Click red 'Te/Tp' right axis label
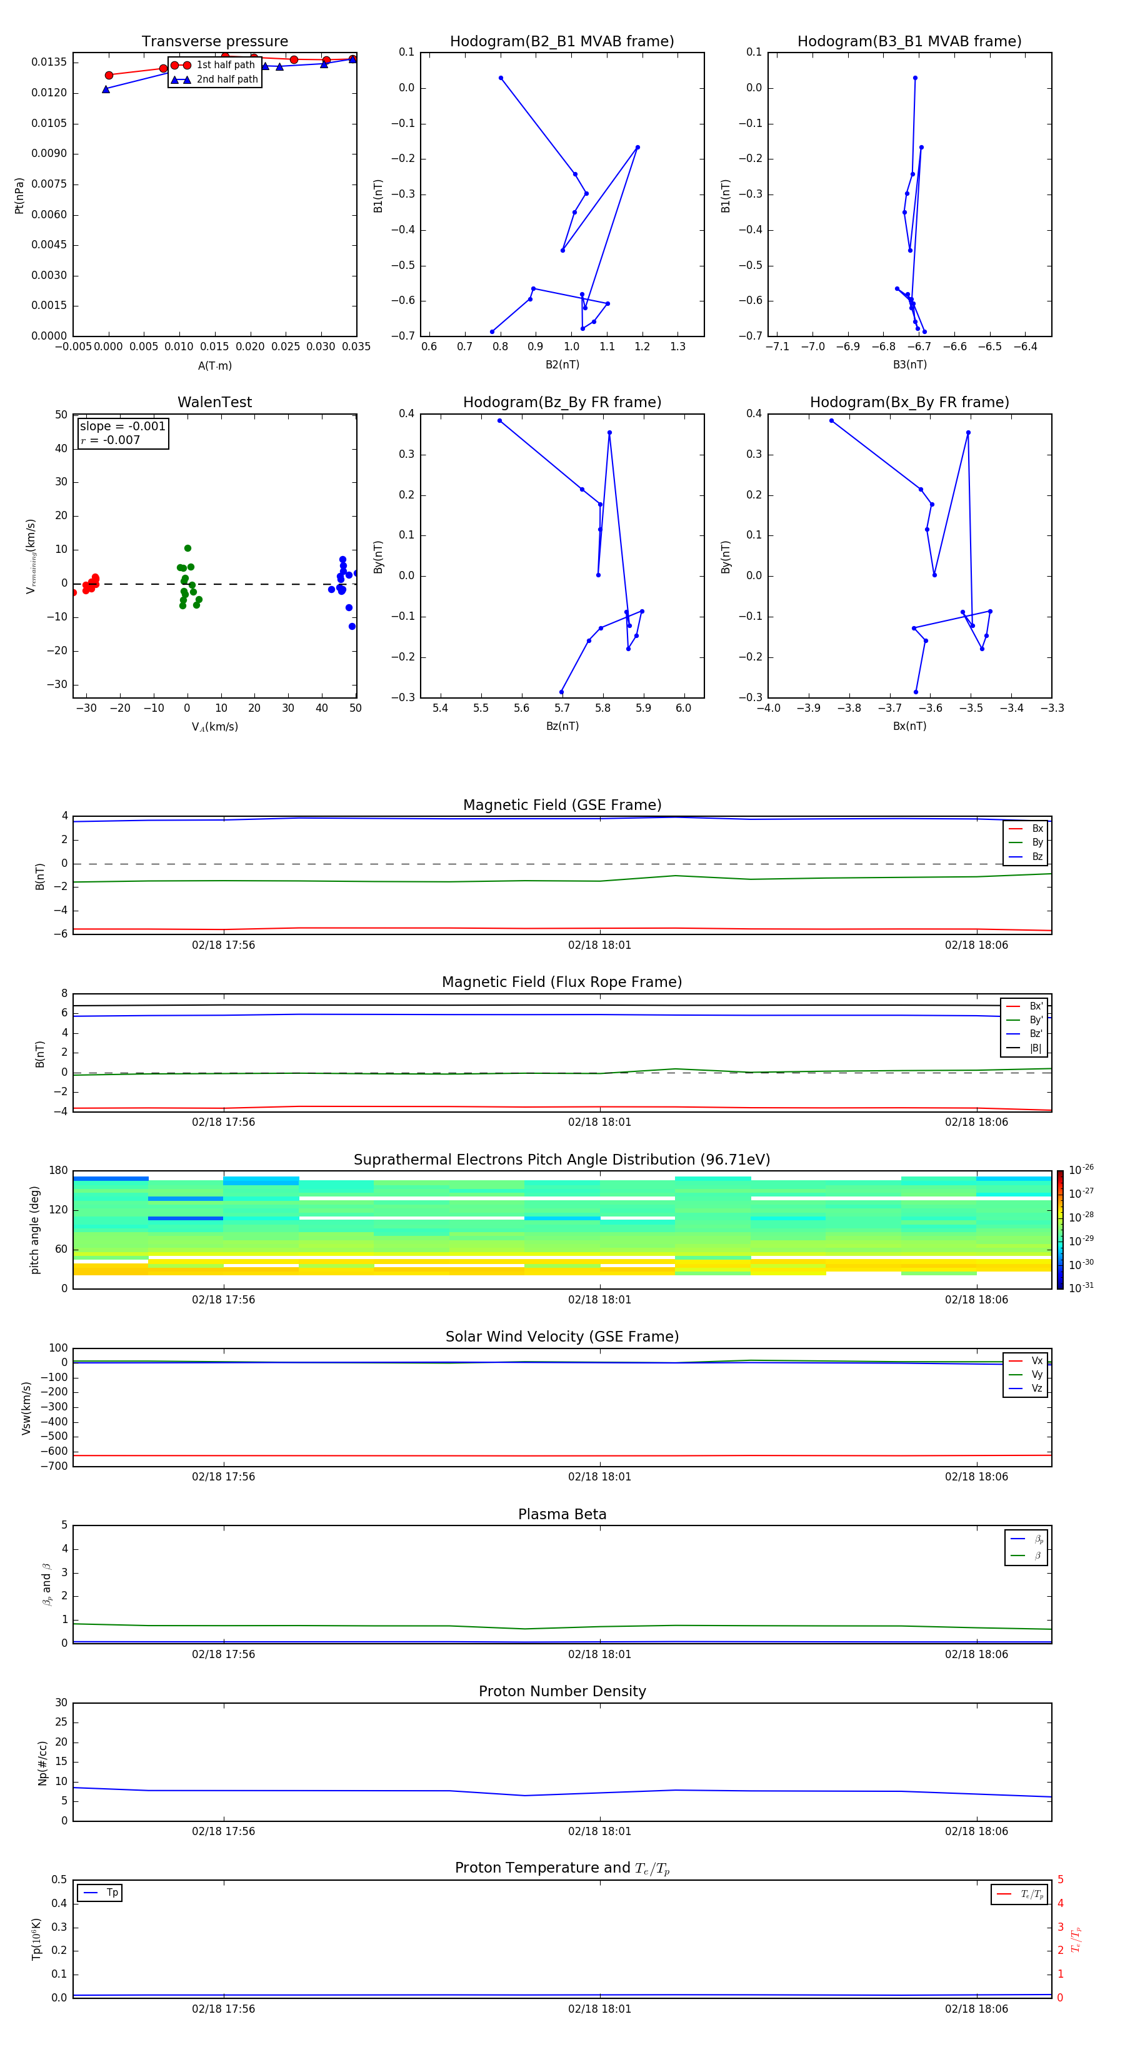The image size is (1125, 2064). tap(1076, 1940)
